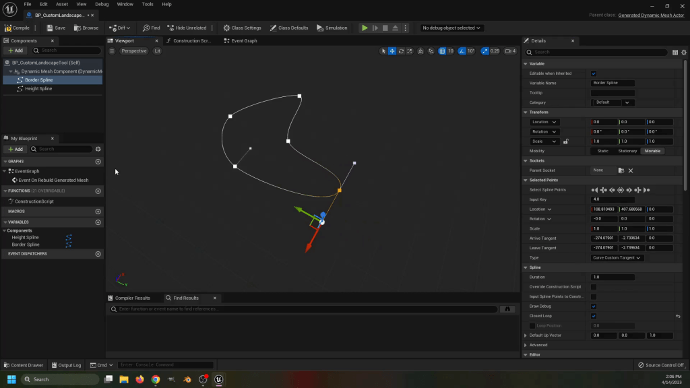
Task: Toggle the Closed Loop checkbox
Action: click(x=594, y=316)
